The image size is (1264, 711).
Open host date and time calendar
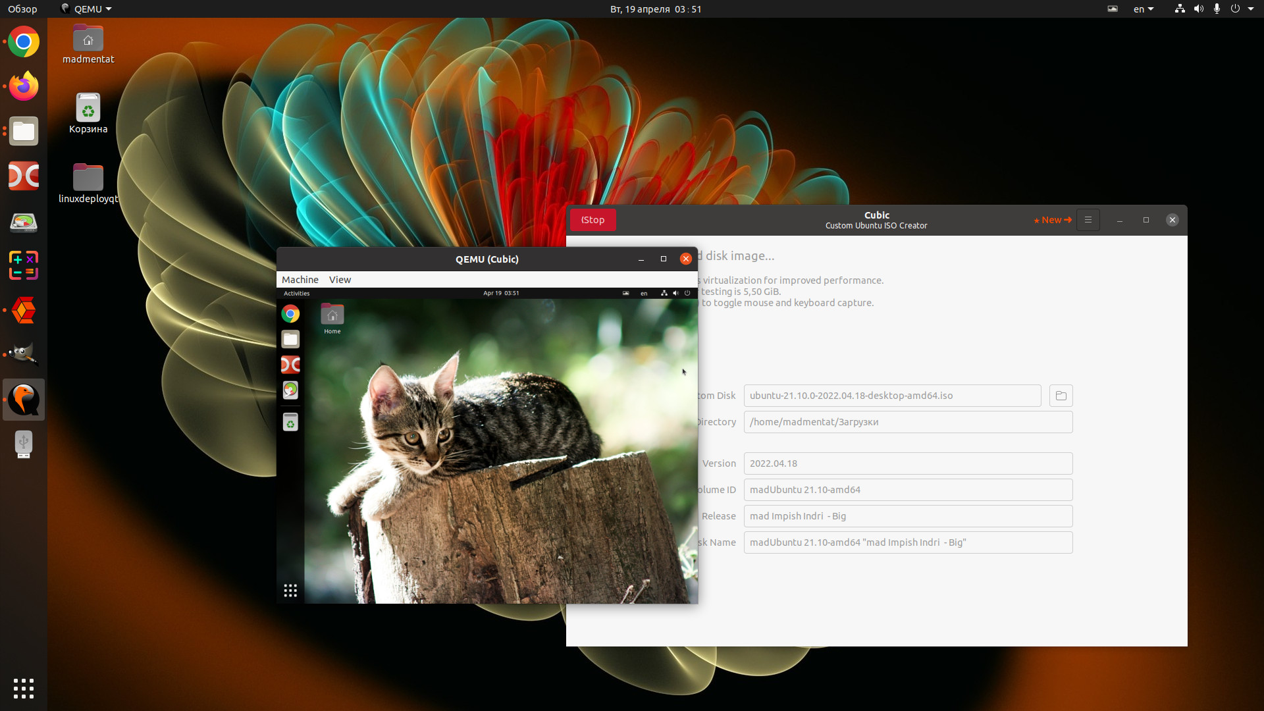pos(656,9)
